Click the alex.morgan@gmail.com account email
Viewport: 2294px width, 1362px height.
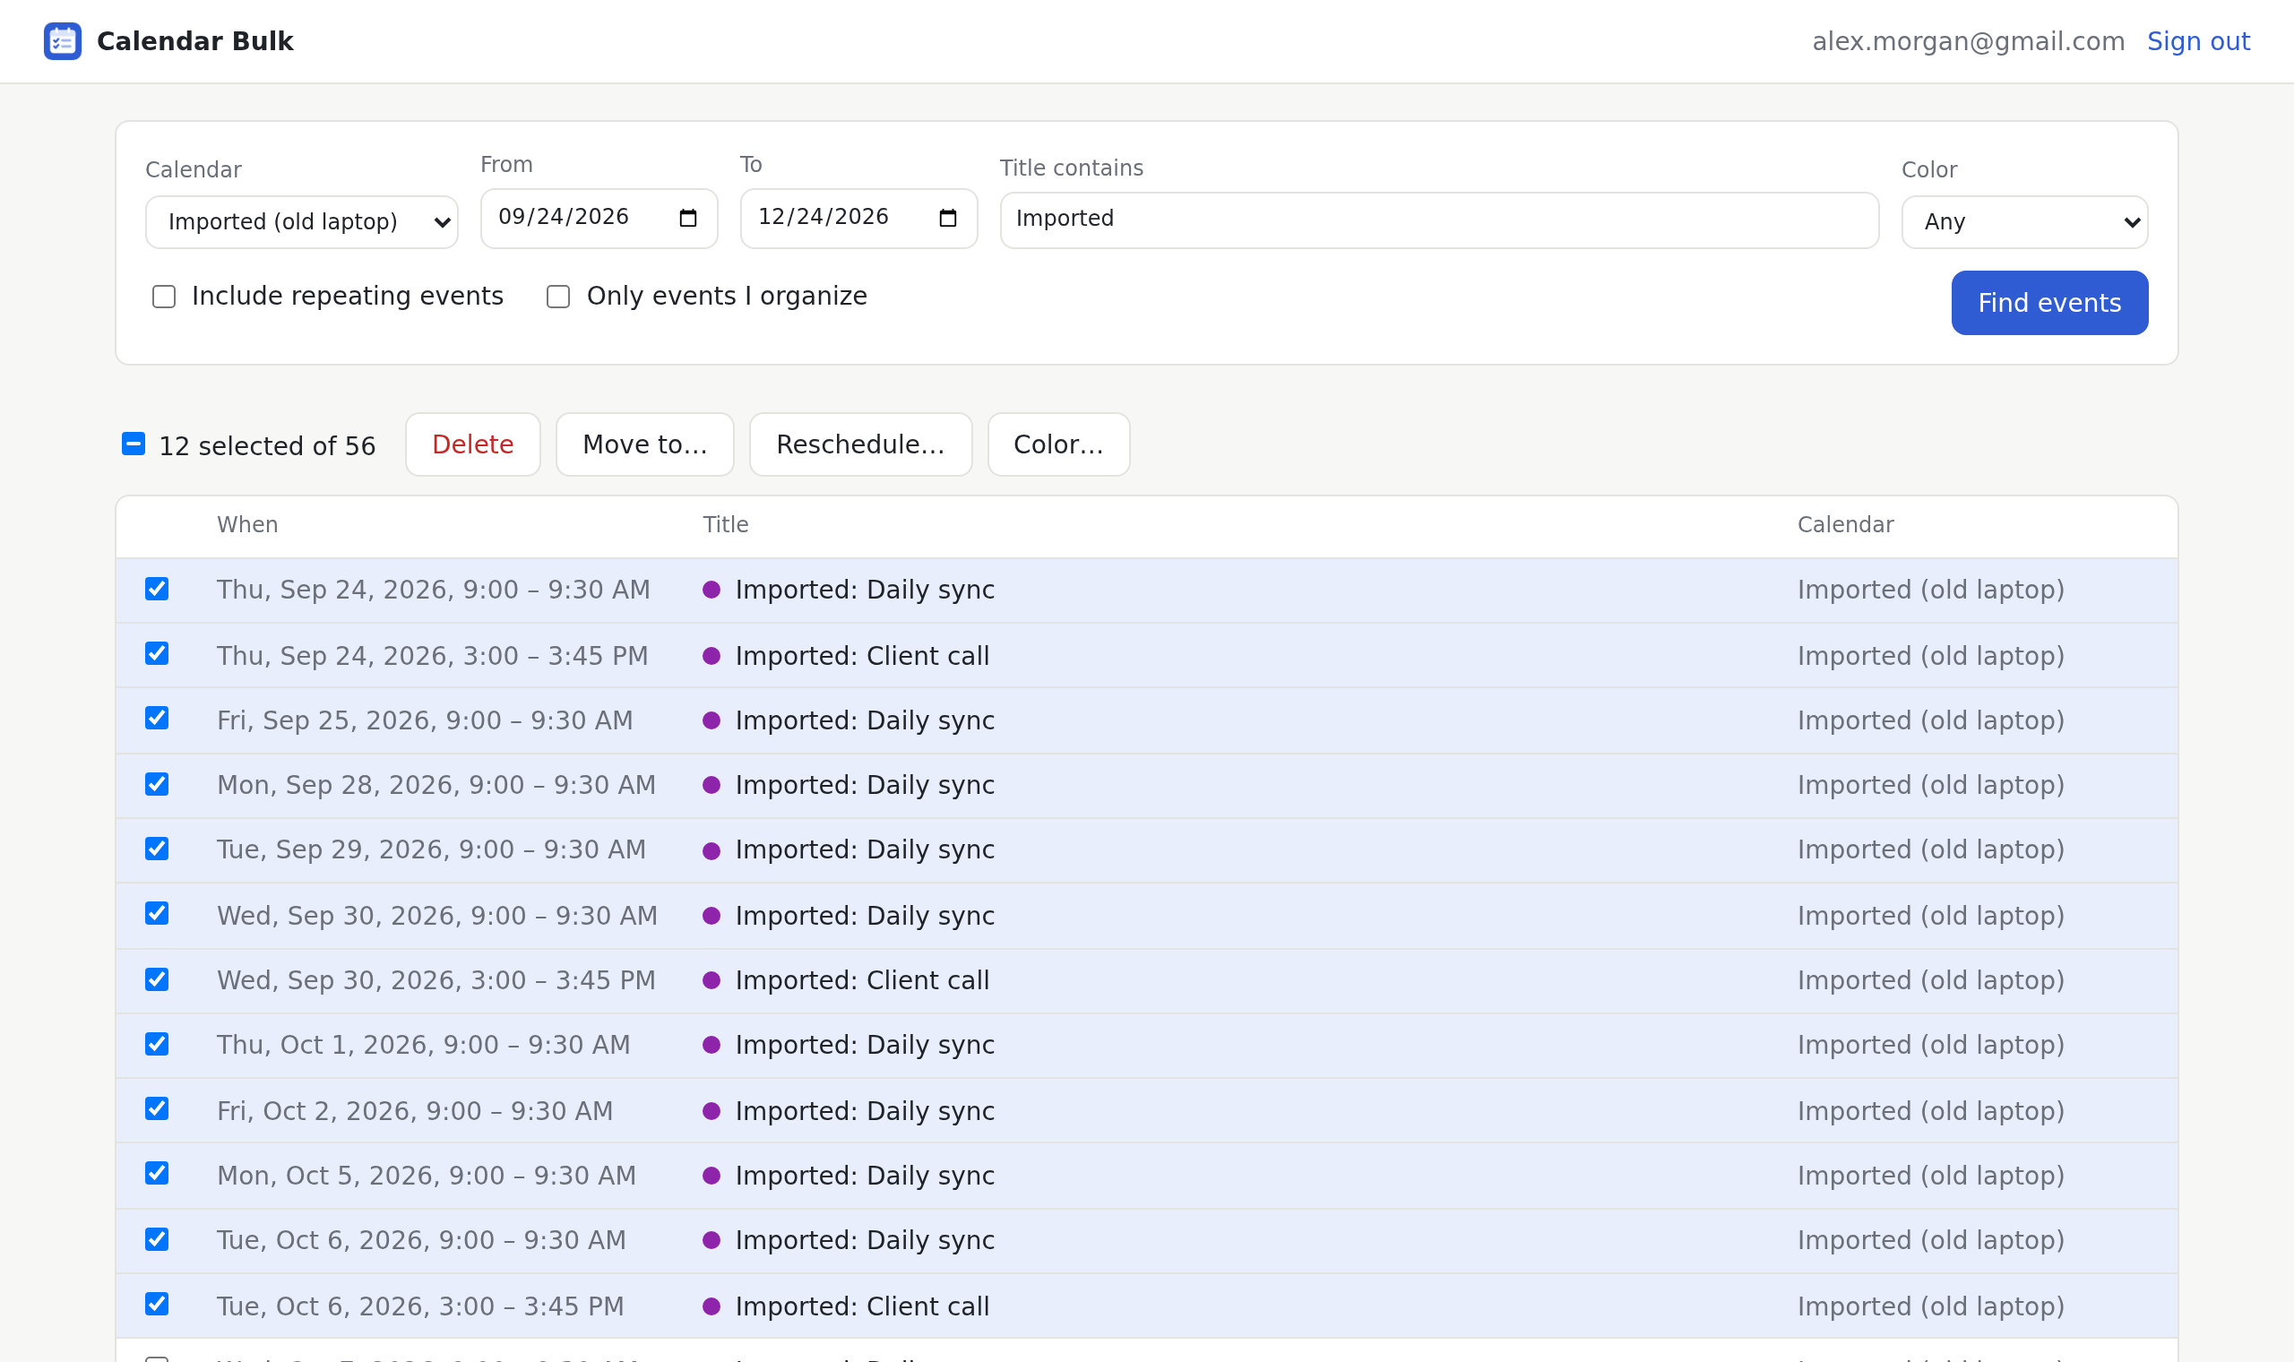tap(1968, 41)
